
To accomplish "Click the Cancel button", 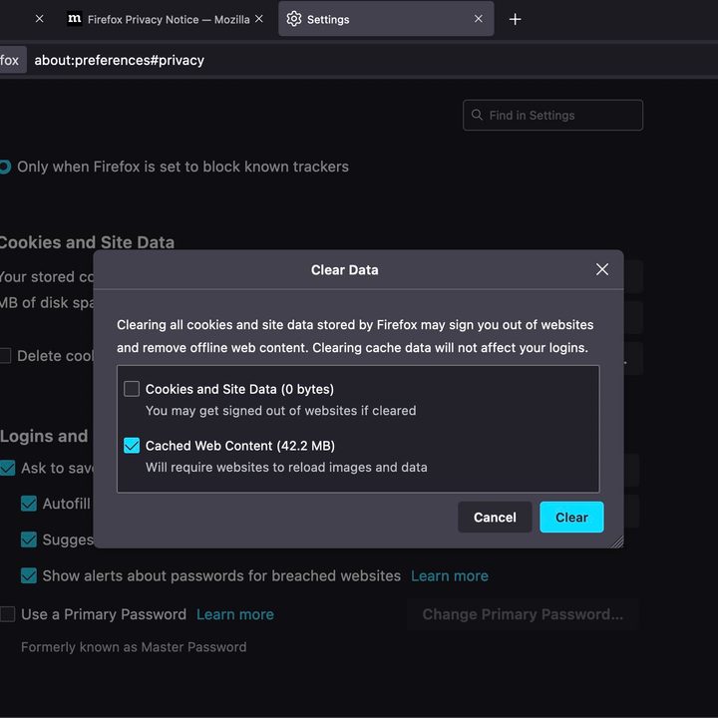I will [495, 517].
